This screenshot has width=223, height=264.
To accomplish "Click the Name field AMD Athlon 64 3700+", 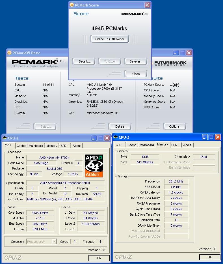I will [54, 158].
